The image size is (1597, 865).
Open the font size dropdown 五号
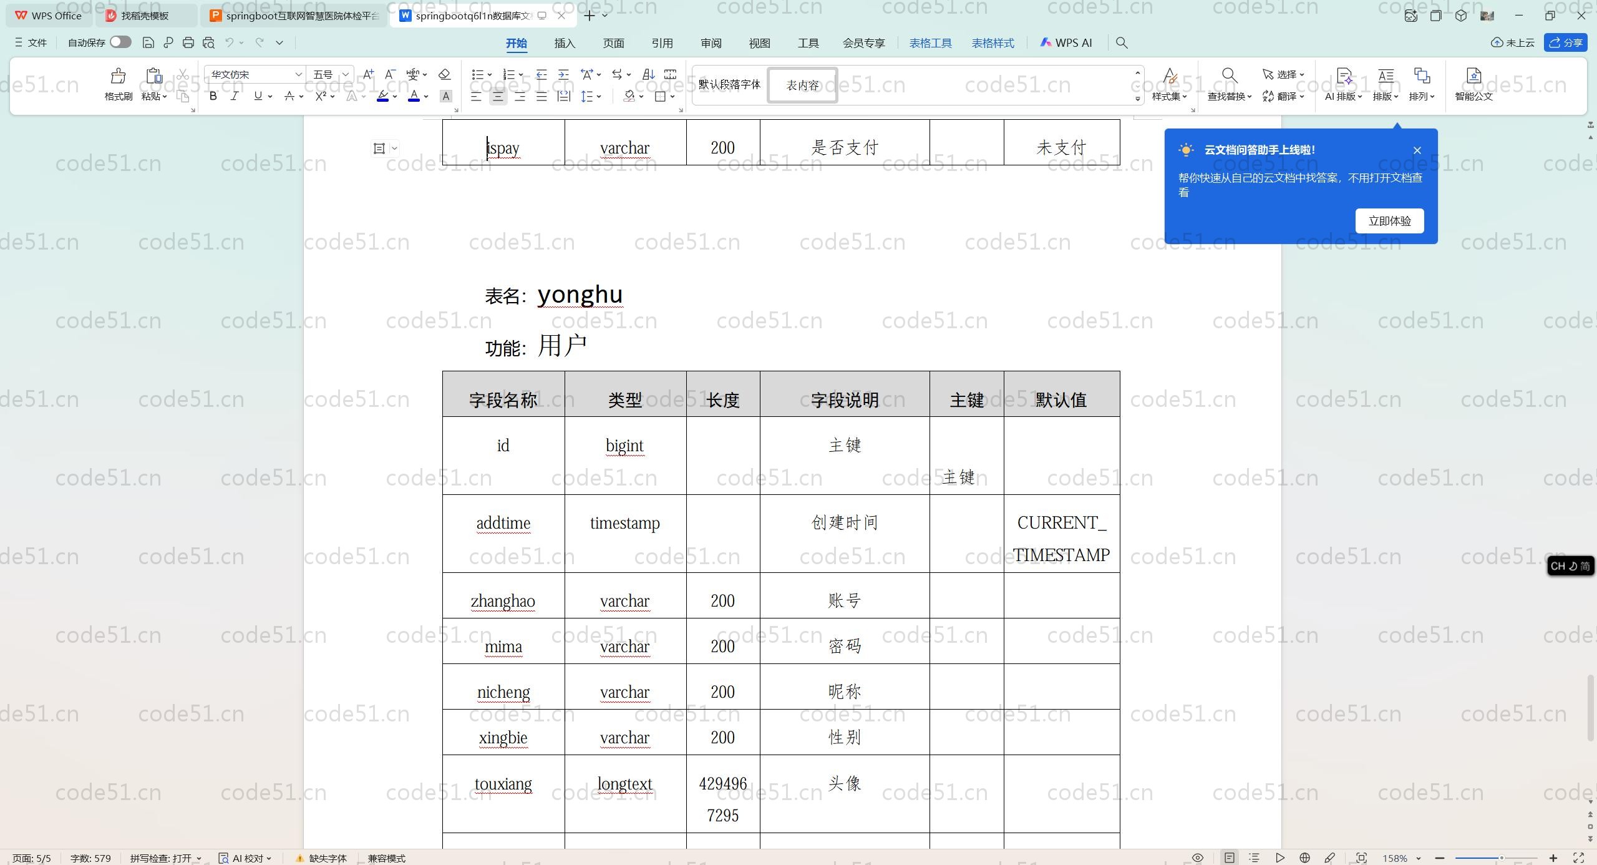[345, 74]
